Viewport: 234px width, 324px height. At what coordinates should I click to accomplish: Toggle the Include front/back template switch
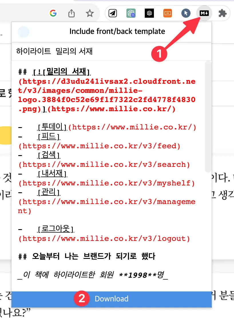[23, 32]
